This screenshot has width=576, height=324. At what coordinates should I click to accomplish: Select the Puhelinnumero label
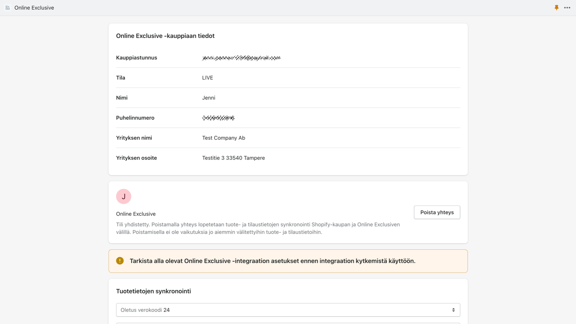point(135,118)
